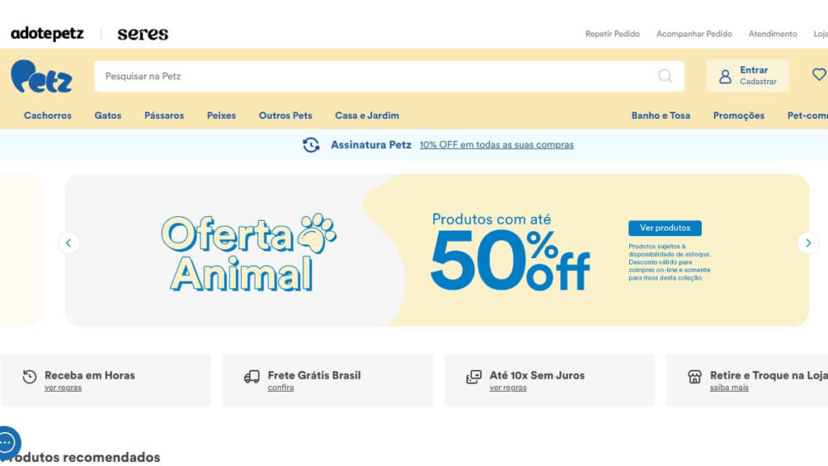
Task: Click the user profile icon
Action: pos(725,77)
